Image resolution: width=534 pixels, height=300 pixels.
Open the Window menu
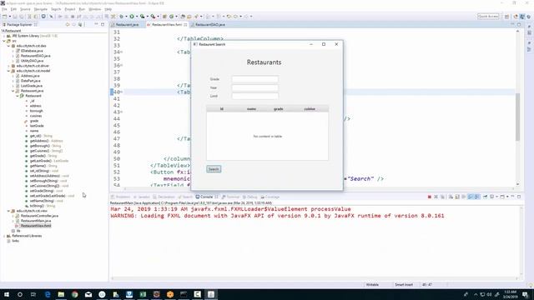click(x=94, y=9)
